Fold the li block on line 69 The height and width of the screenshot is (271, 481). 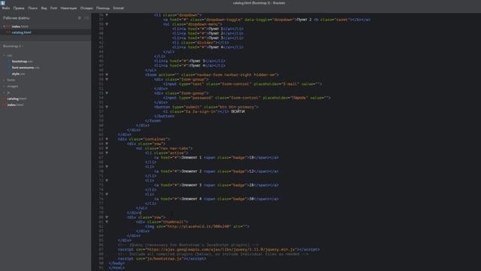(x=107, y=167)
